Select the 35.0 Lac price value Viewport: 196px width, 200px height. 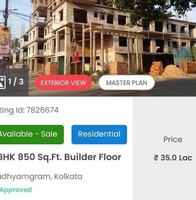click(x=176, y=158)
